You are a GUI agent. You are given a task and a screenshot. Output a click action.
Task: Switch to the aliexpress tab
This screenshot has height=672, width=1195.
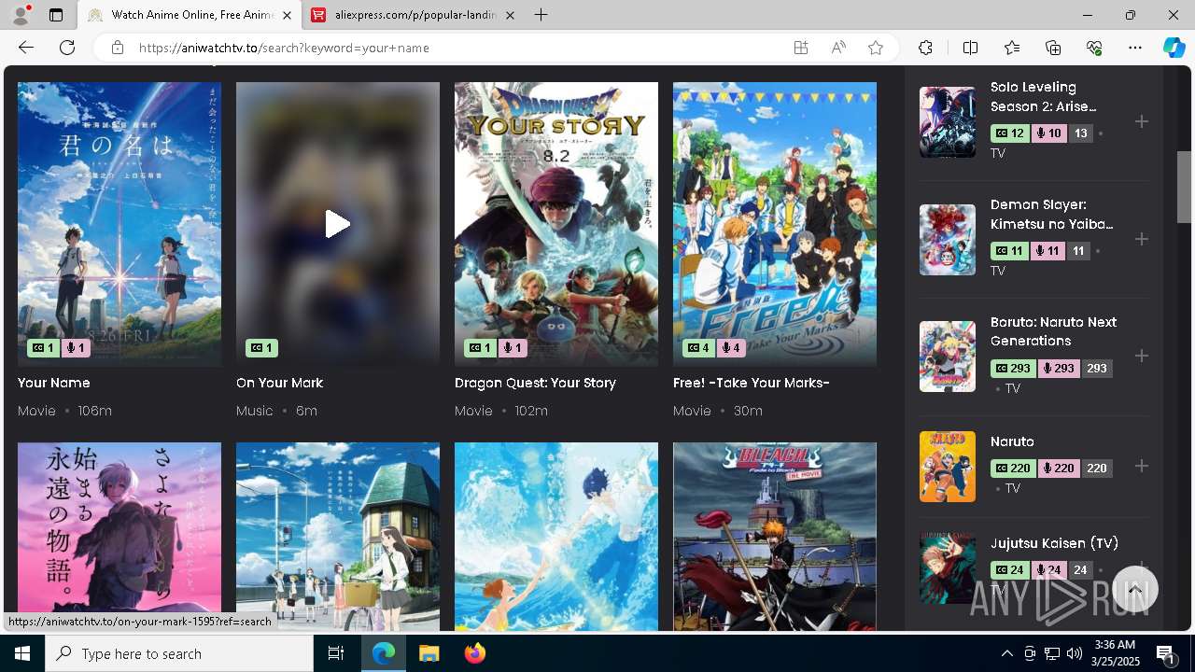click(x=414, y=15)
